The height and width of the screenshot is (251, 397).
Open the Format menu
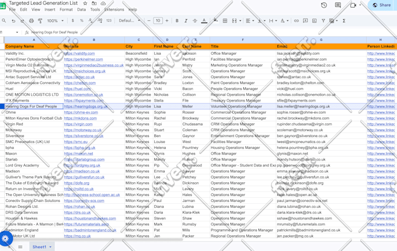(x=66, y=9)
